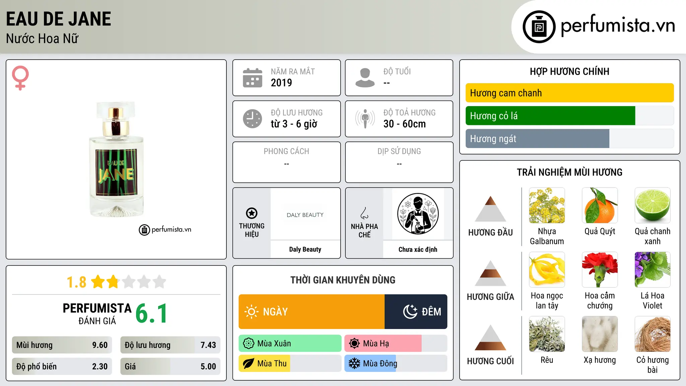
Task: Click the launch year 2019
Action: pyautogui.click(x=281, y=83)
